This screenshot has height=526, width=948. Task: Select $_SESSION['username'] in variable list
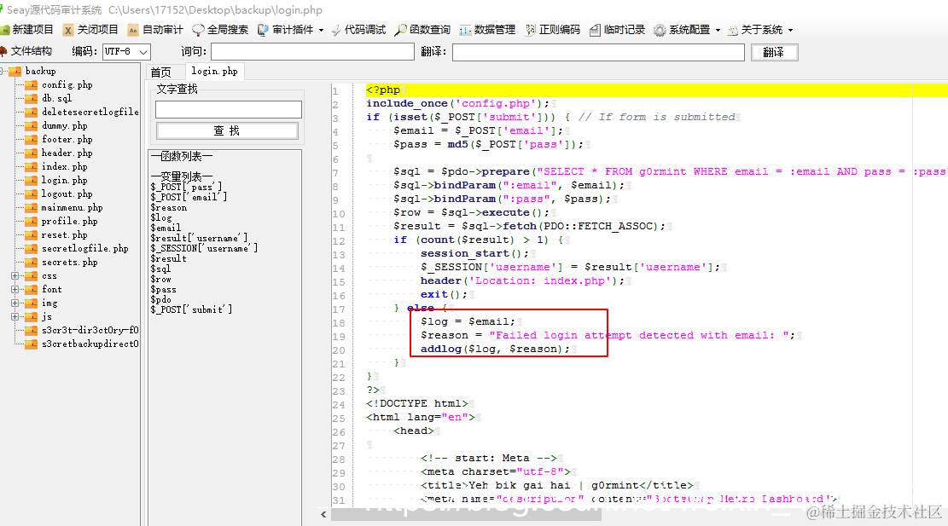[x=204, y=248]
